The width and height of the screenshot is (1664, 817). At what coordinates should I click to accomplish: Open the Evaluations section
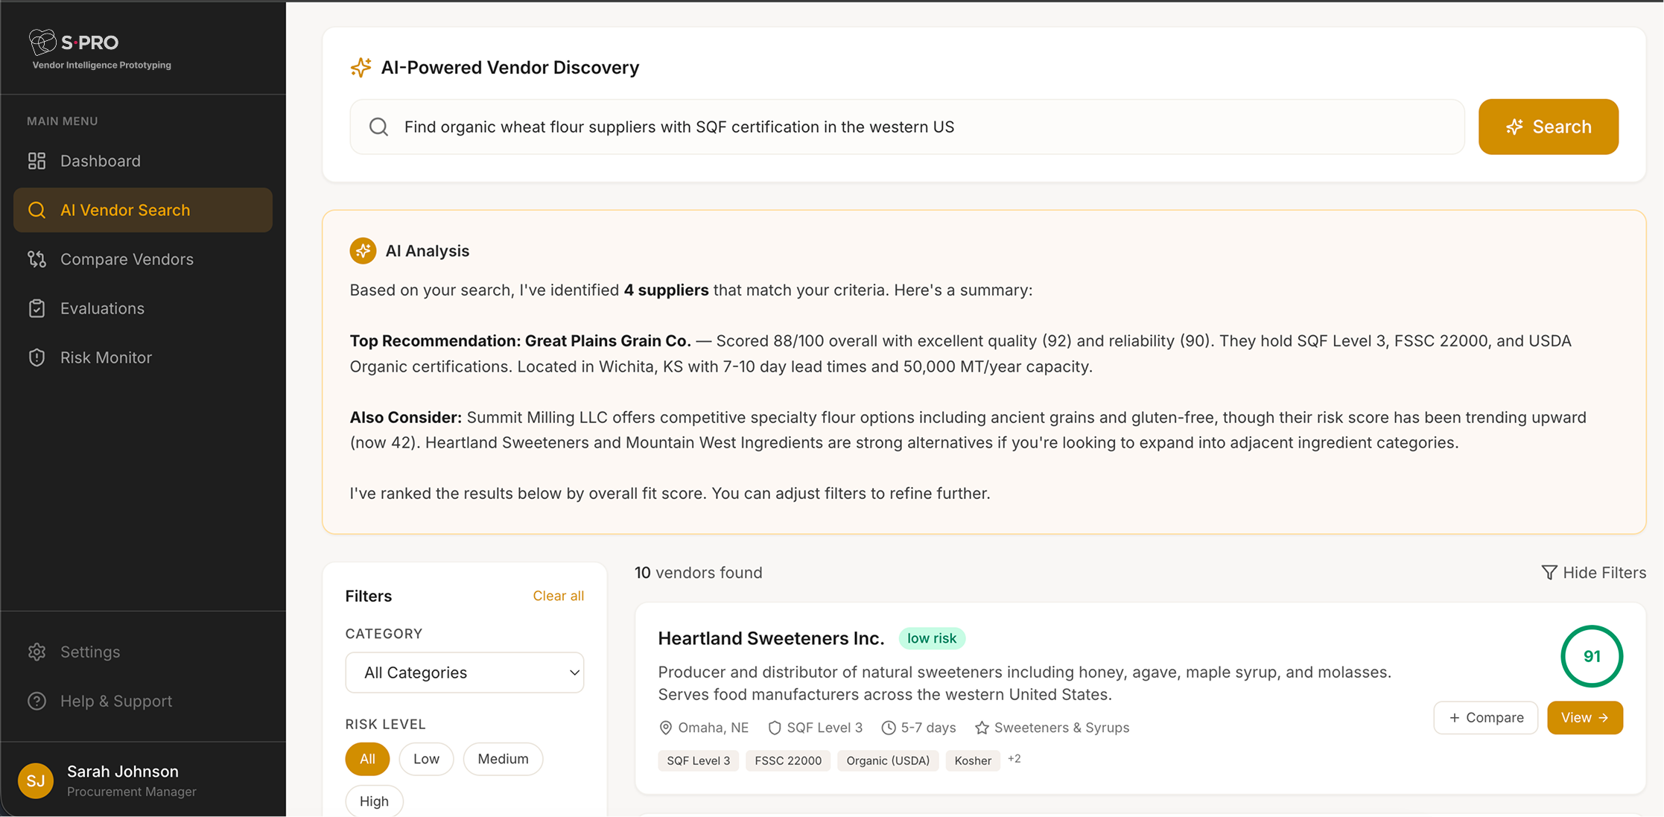coord(102,308)
